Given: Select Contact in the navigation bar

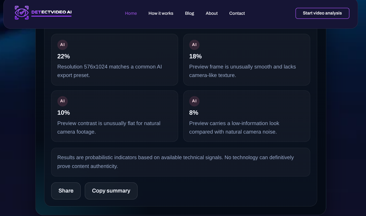Looking at the screenshot, I should point(237,13).
